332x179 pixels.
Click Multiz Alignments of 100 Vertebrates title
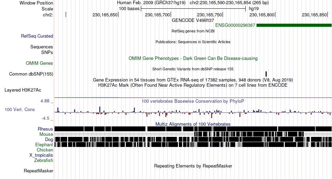pyautogui.click(x=193, y=124)
